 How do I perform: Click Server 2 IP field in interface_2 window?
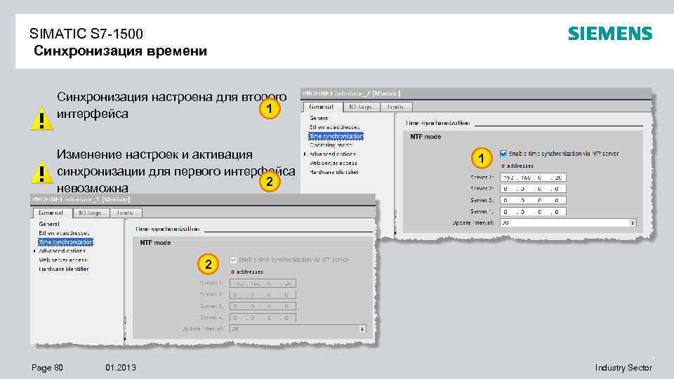533,189
